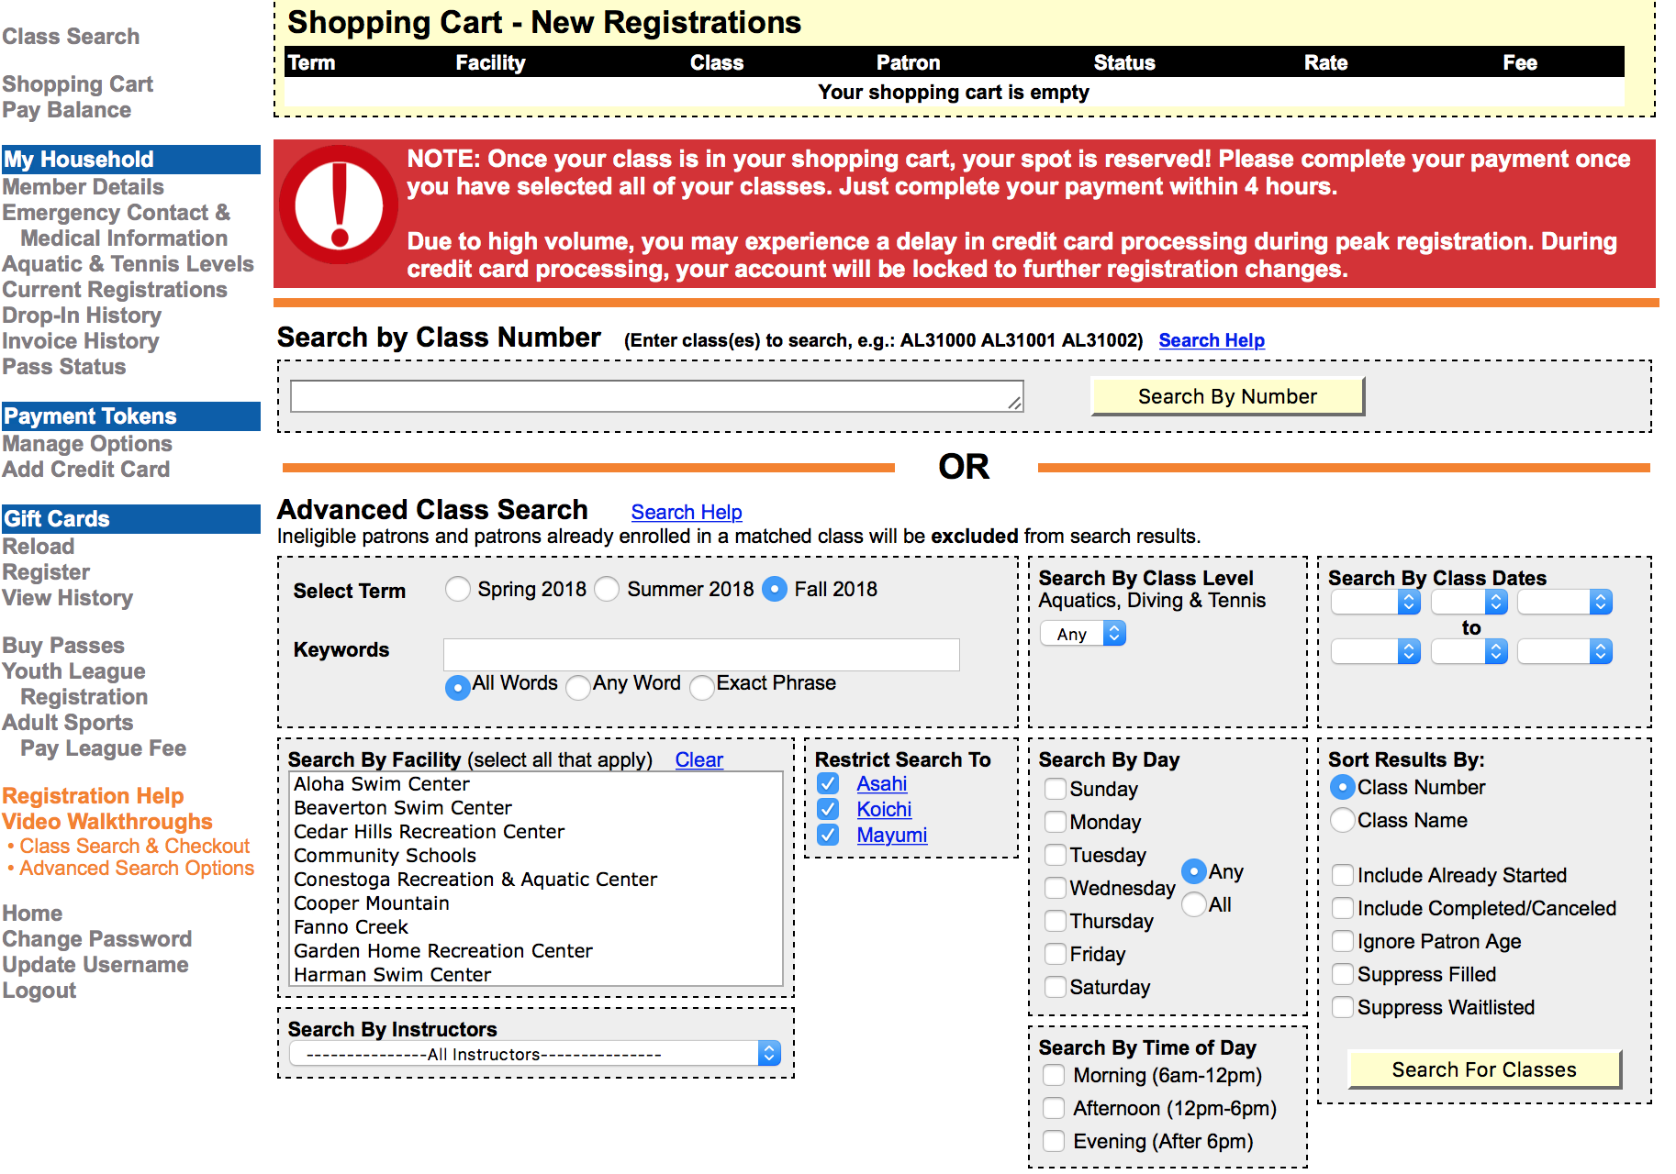Select Exact Phrase keyword option

pos(702,687)
